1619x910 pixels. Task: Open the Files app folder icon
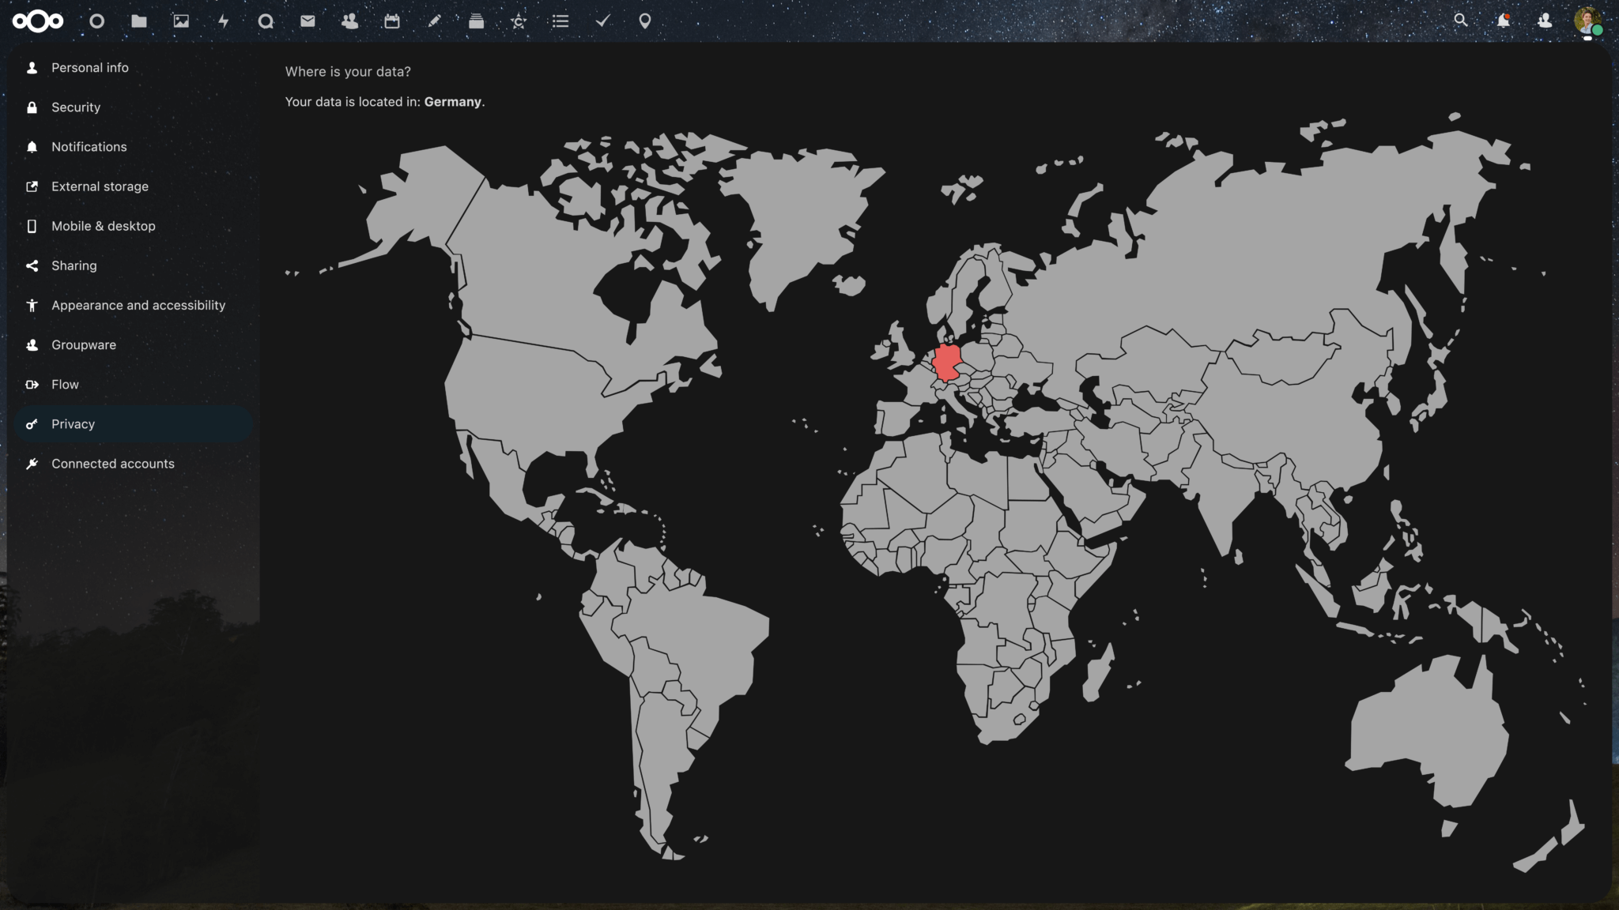139,21
